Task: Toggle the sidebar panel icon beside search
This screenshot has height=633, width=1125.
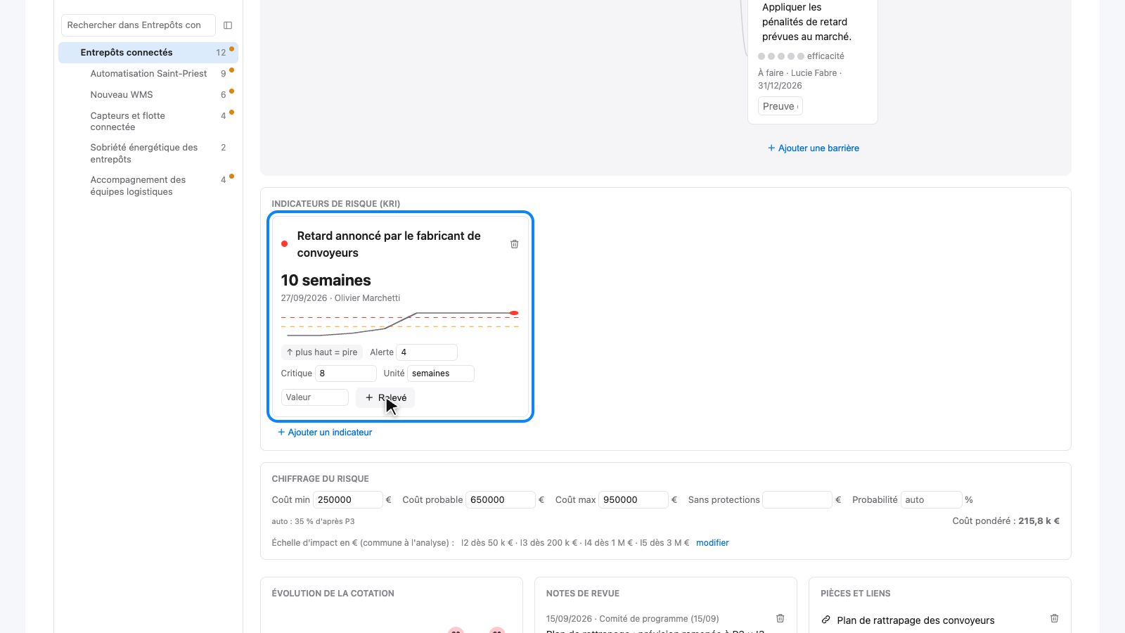Action: click(x=228, y=25)
